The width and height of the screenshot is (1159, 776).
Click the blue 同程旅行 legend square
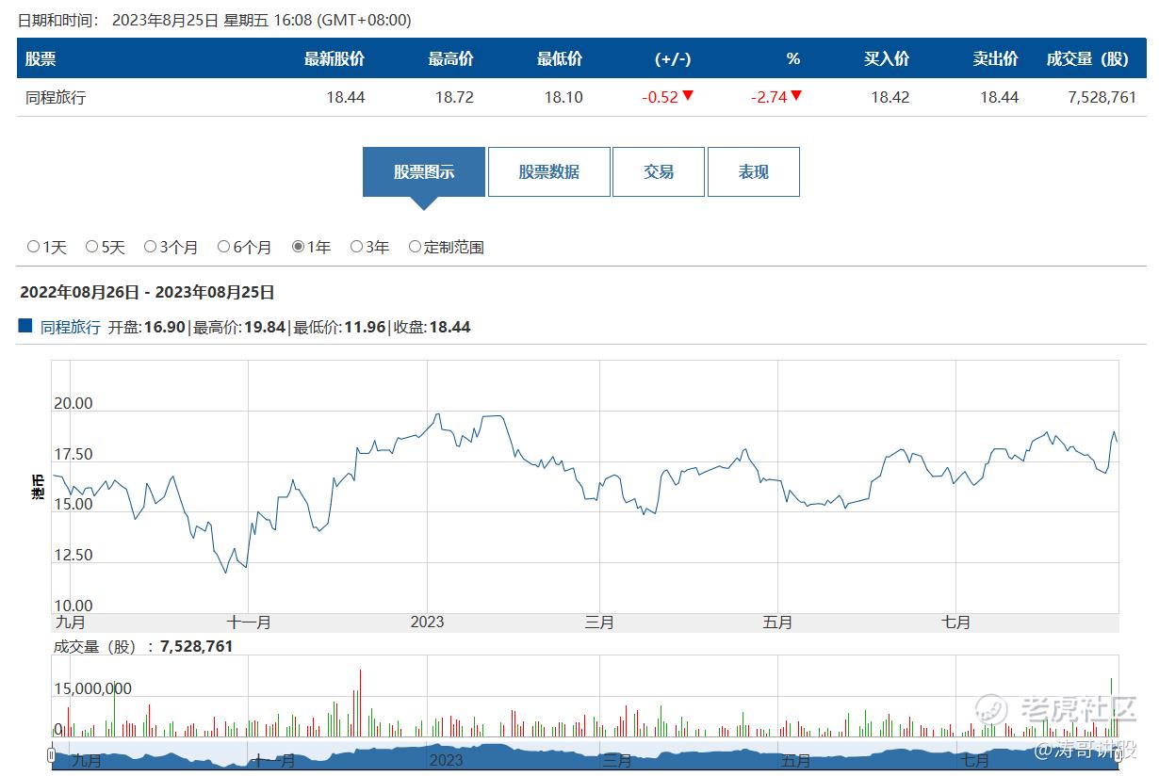[25, 326]
